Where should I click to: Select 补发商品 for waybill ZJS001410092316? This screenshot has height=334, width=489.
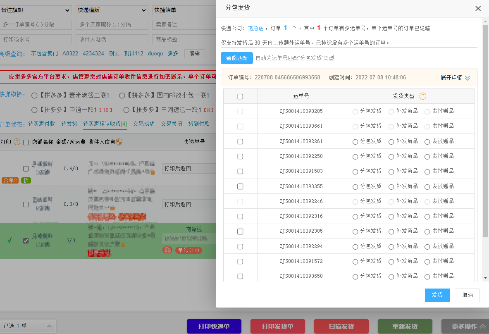(x=391, y=217)
